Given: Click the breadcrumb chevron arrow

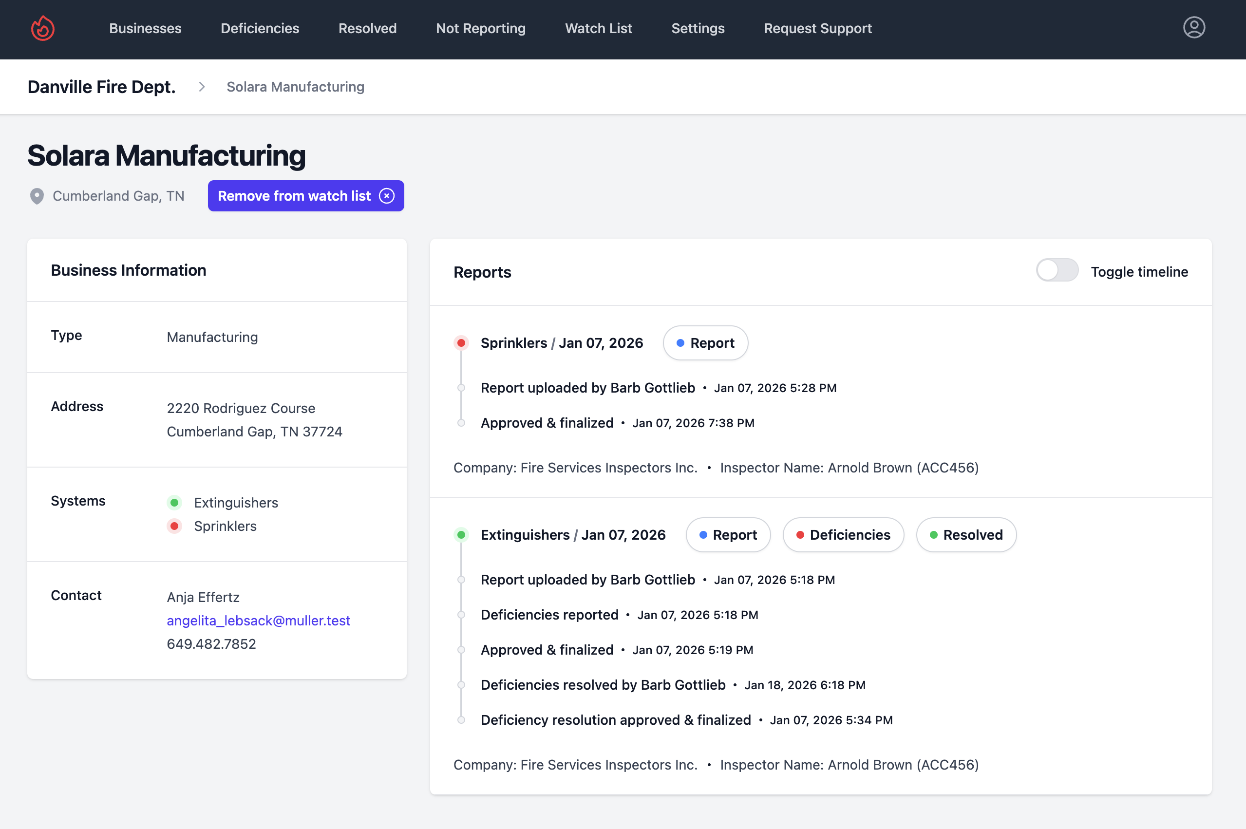Looking at the screenshot, I should tap(201, 87).
